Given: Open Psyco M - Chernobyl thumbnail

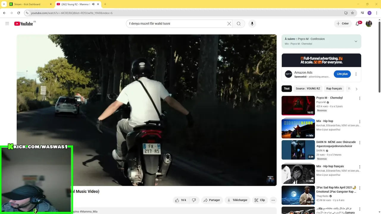Looking at the screenshot, I should (298, 105).
